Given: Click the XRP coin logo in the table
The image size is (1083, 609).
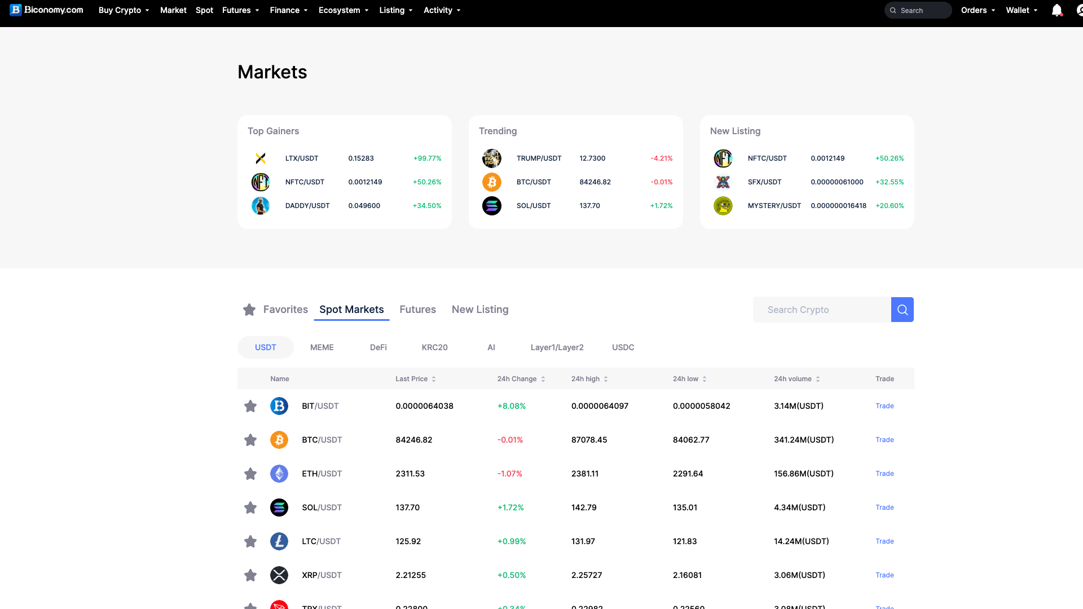Looking at the screenshot, I should (279, 575).
